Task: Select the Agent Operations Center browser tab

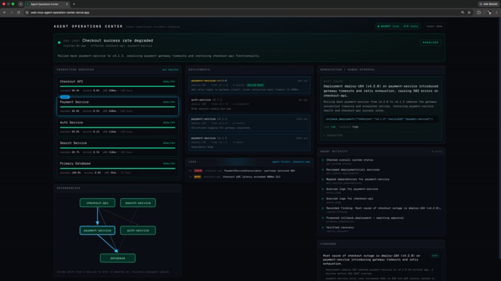Action: coord(47,4)
